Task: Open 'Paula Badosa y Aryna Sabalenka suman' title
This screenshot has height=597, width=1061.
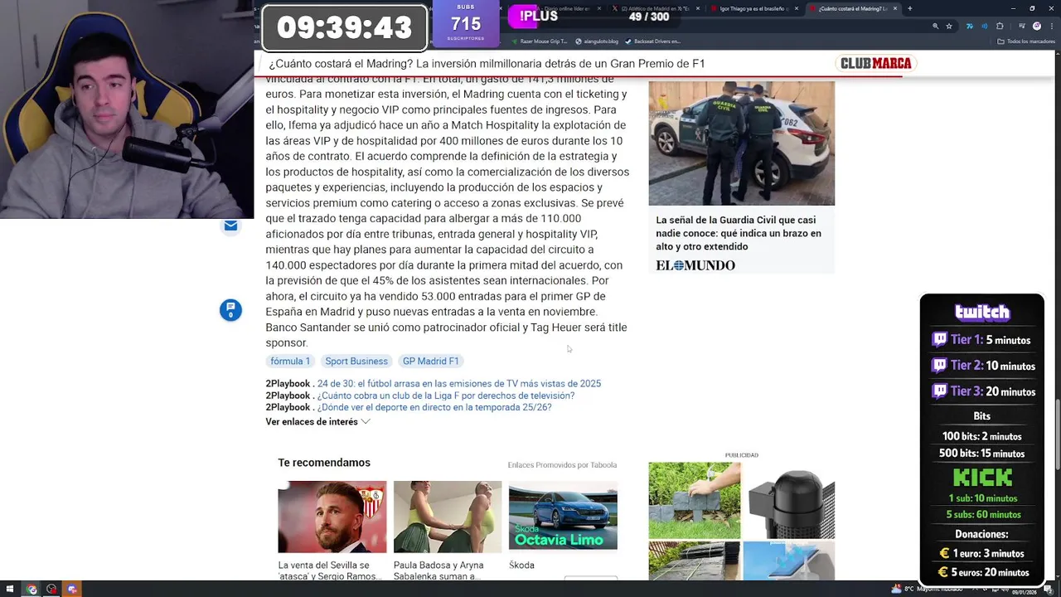Action: point(438,570)
